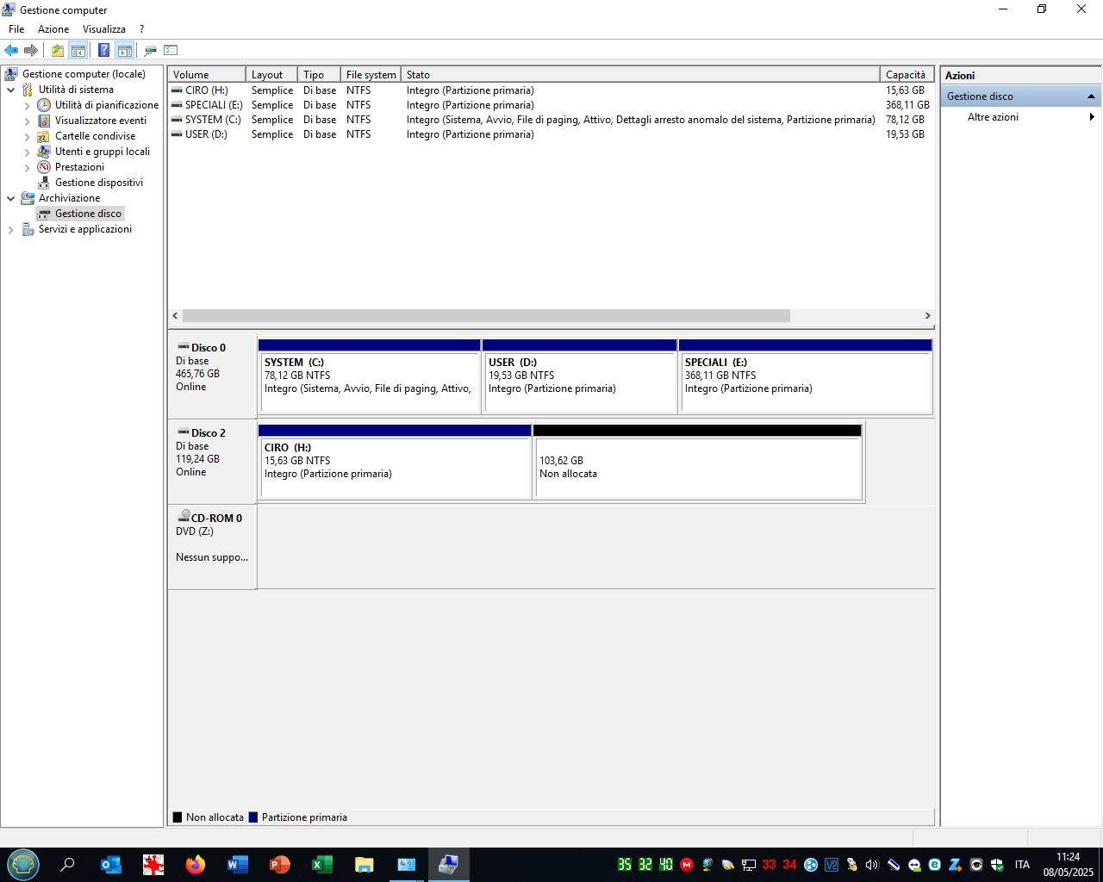Sort by the Stato column header
Screen dimensions: 1103x882
[640, 75]
